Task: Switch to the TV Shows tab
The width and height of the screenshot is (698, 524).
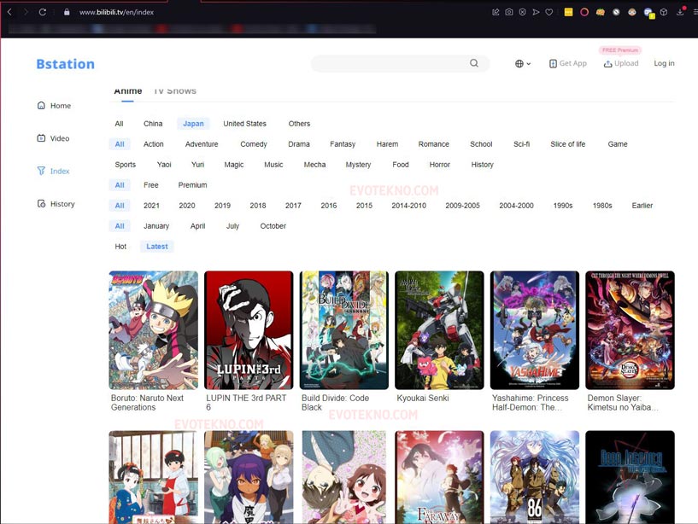Action: [x=175, y=90]
